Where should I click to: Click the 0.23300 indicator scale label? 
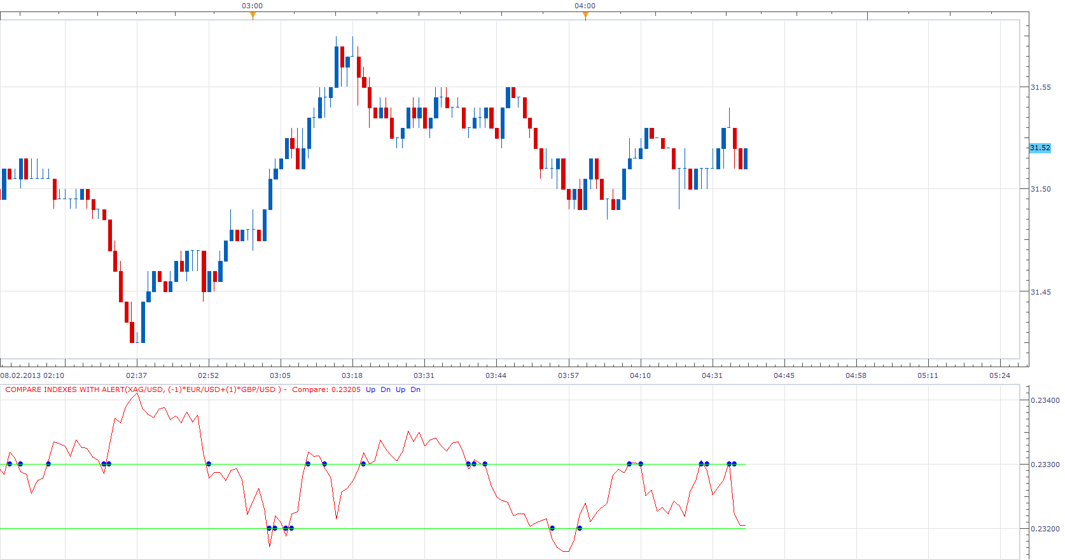(1045, 465)
